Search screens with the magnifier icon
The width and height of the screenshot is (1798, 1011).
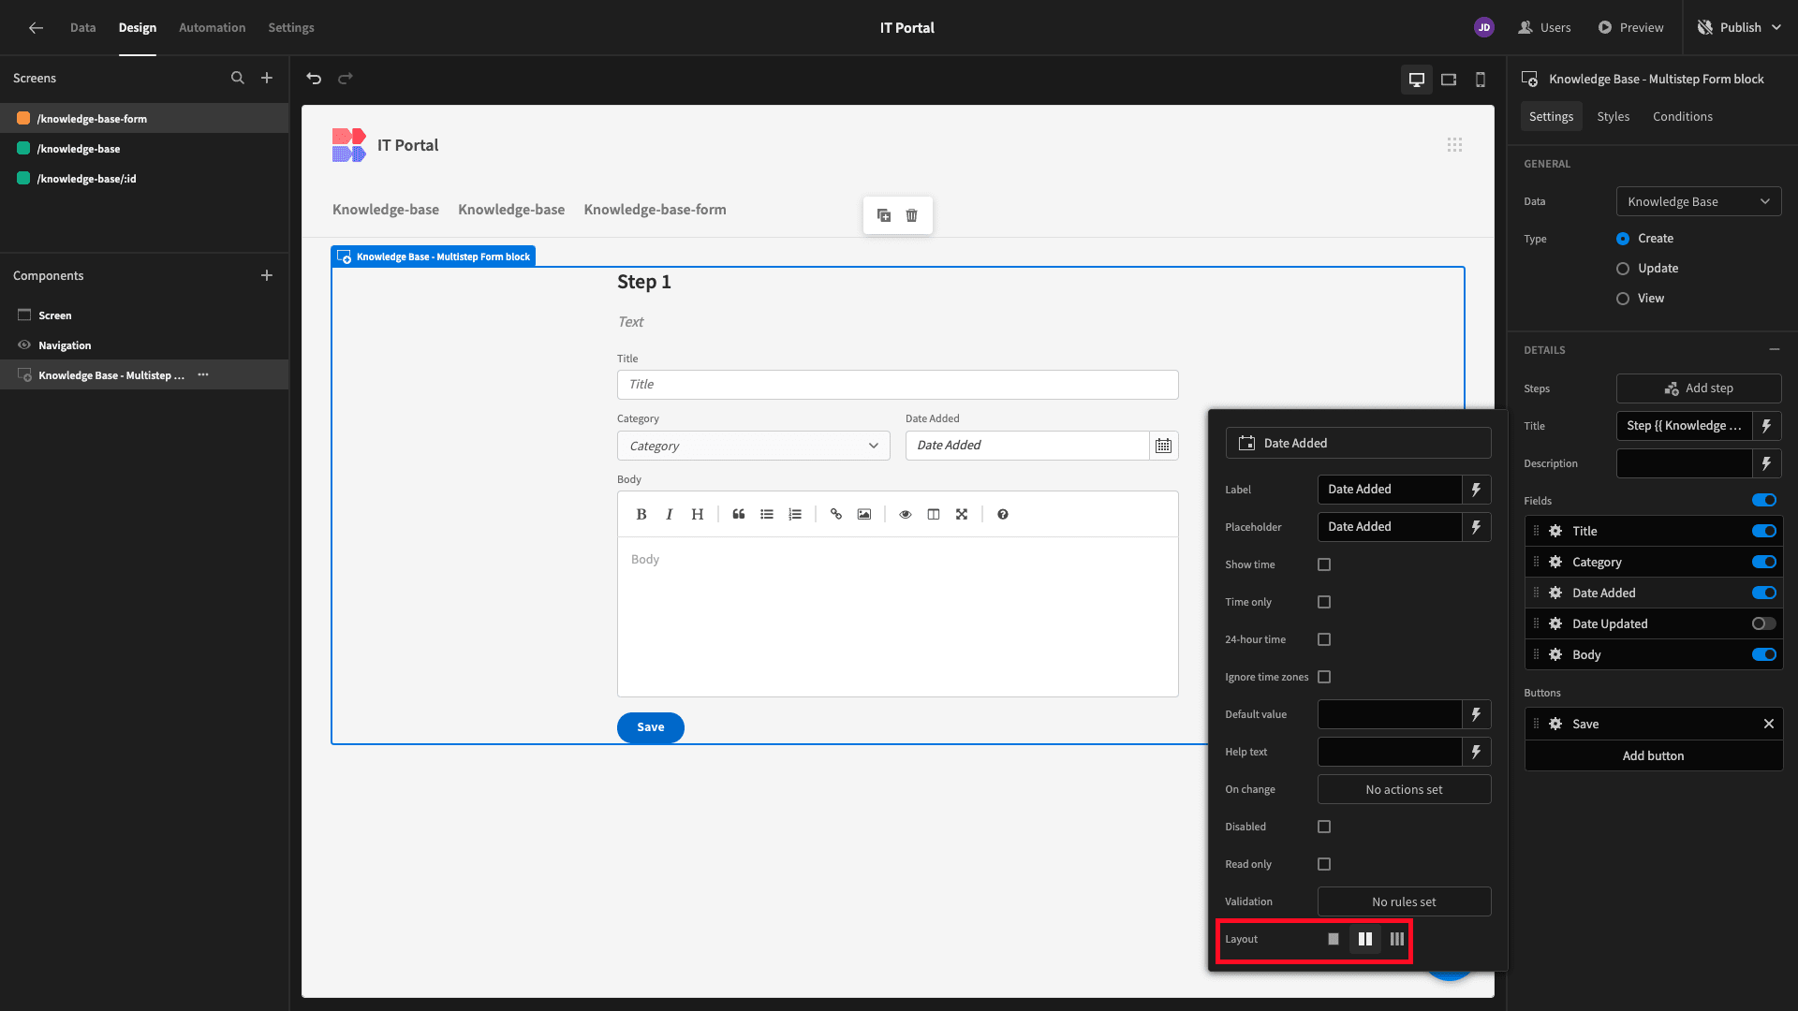[x=238, y=78]
